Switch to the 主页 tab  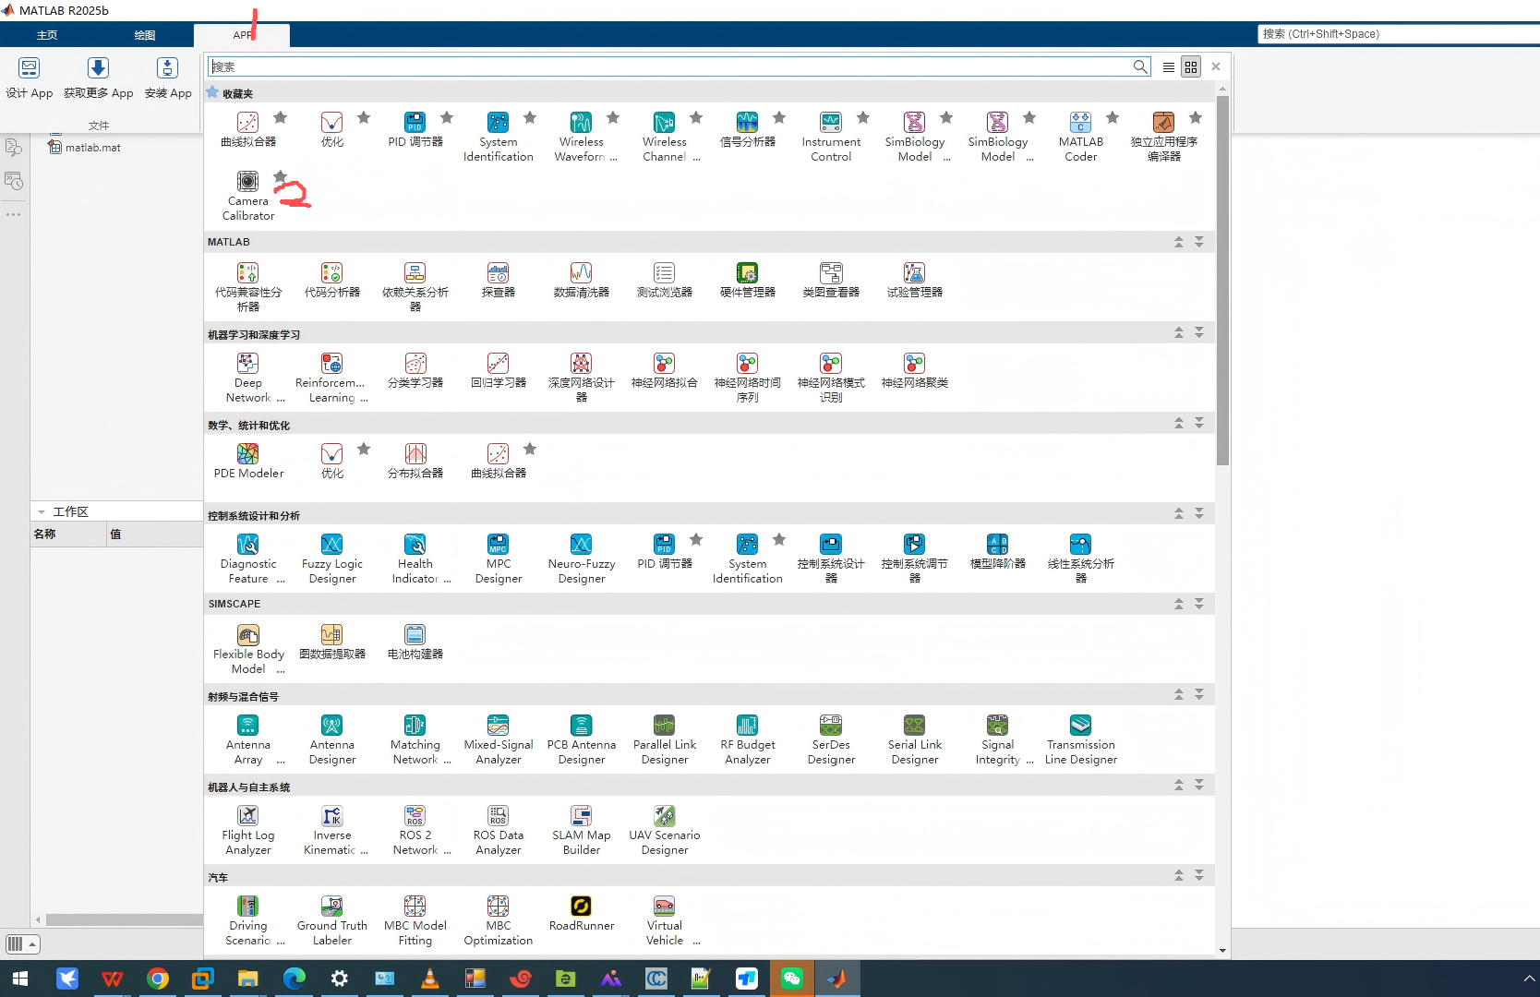(x=47, y=35)
